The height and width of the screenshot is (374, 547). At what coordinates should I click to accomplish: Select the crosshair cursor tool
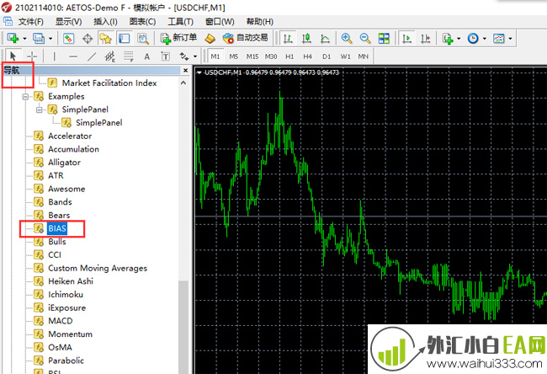(x=33, y=56)
